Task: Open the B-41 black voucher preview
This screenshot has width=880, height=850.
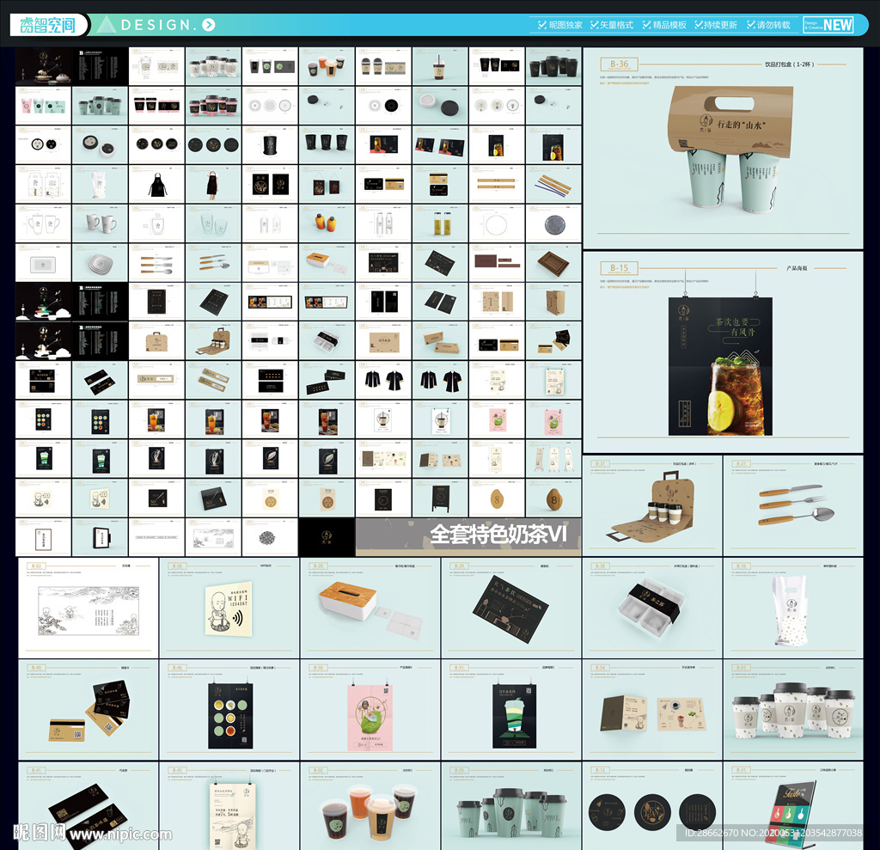Action: click(x=89, y=806)
